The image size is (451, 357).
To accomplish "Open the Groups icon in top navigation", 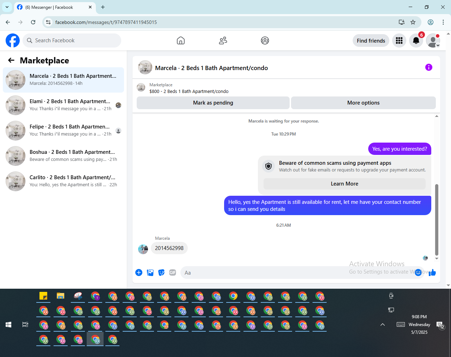I will coord(265,40).
